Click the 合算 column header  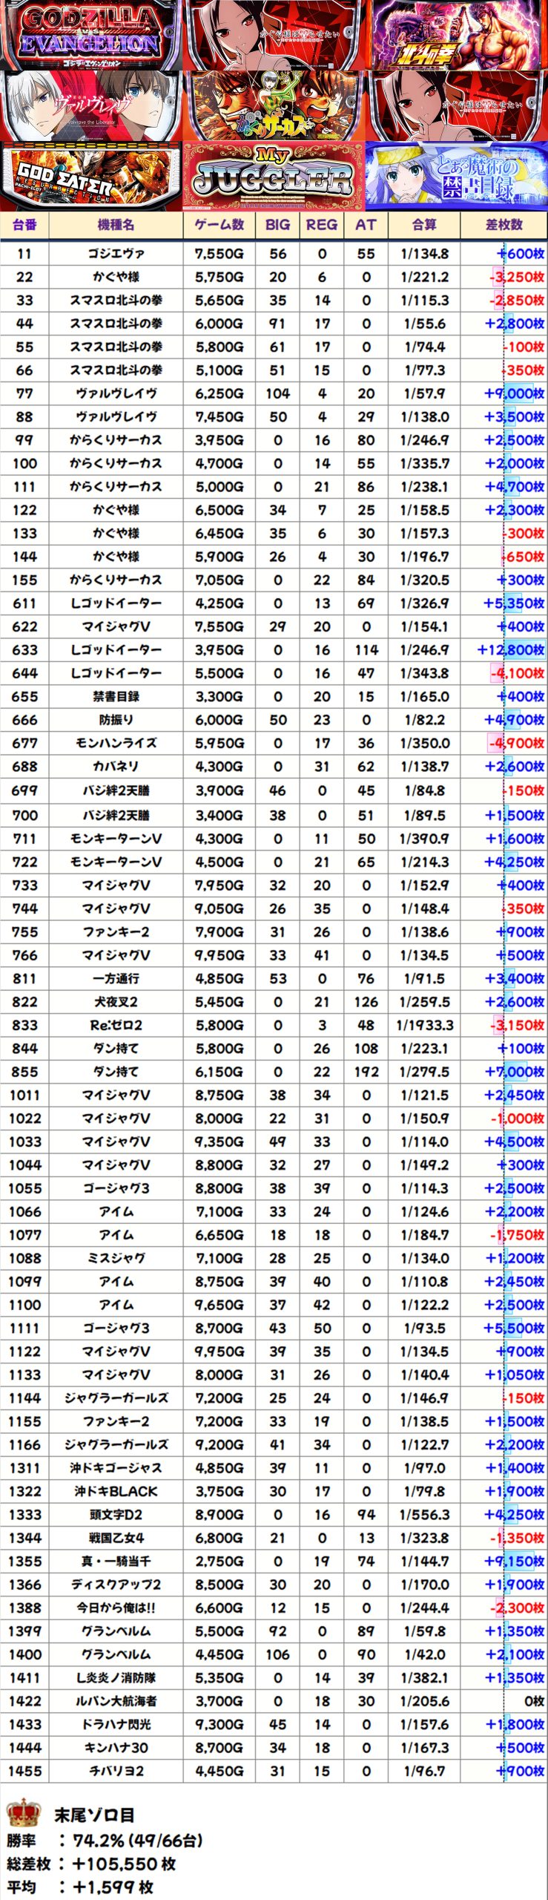424,225
